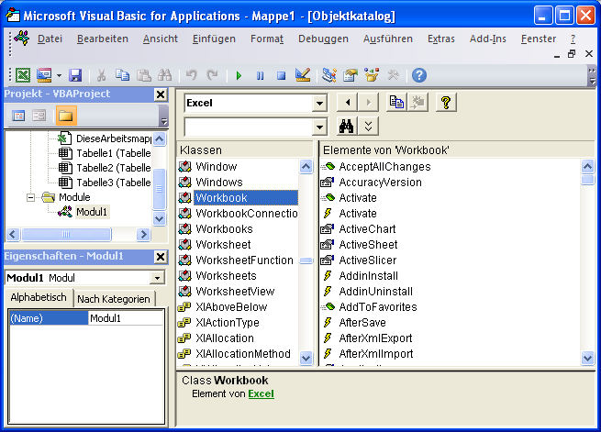
Task: Select Modul1 in project tree
Action: pos(92,212)
